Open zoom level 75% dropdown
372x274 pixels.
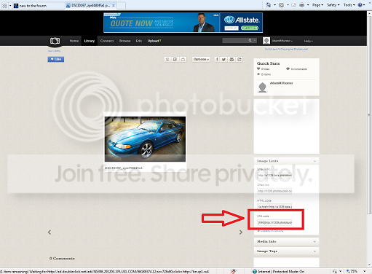tap(365, 271)
